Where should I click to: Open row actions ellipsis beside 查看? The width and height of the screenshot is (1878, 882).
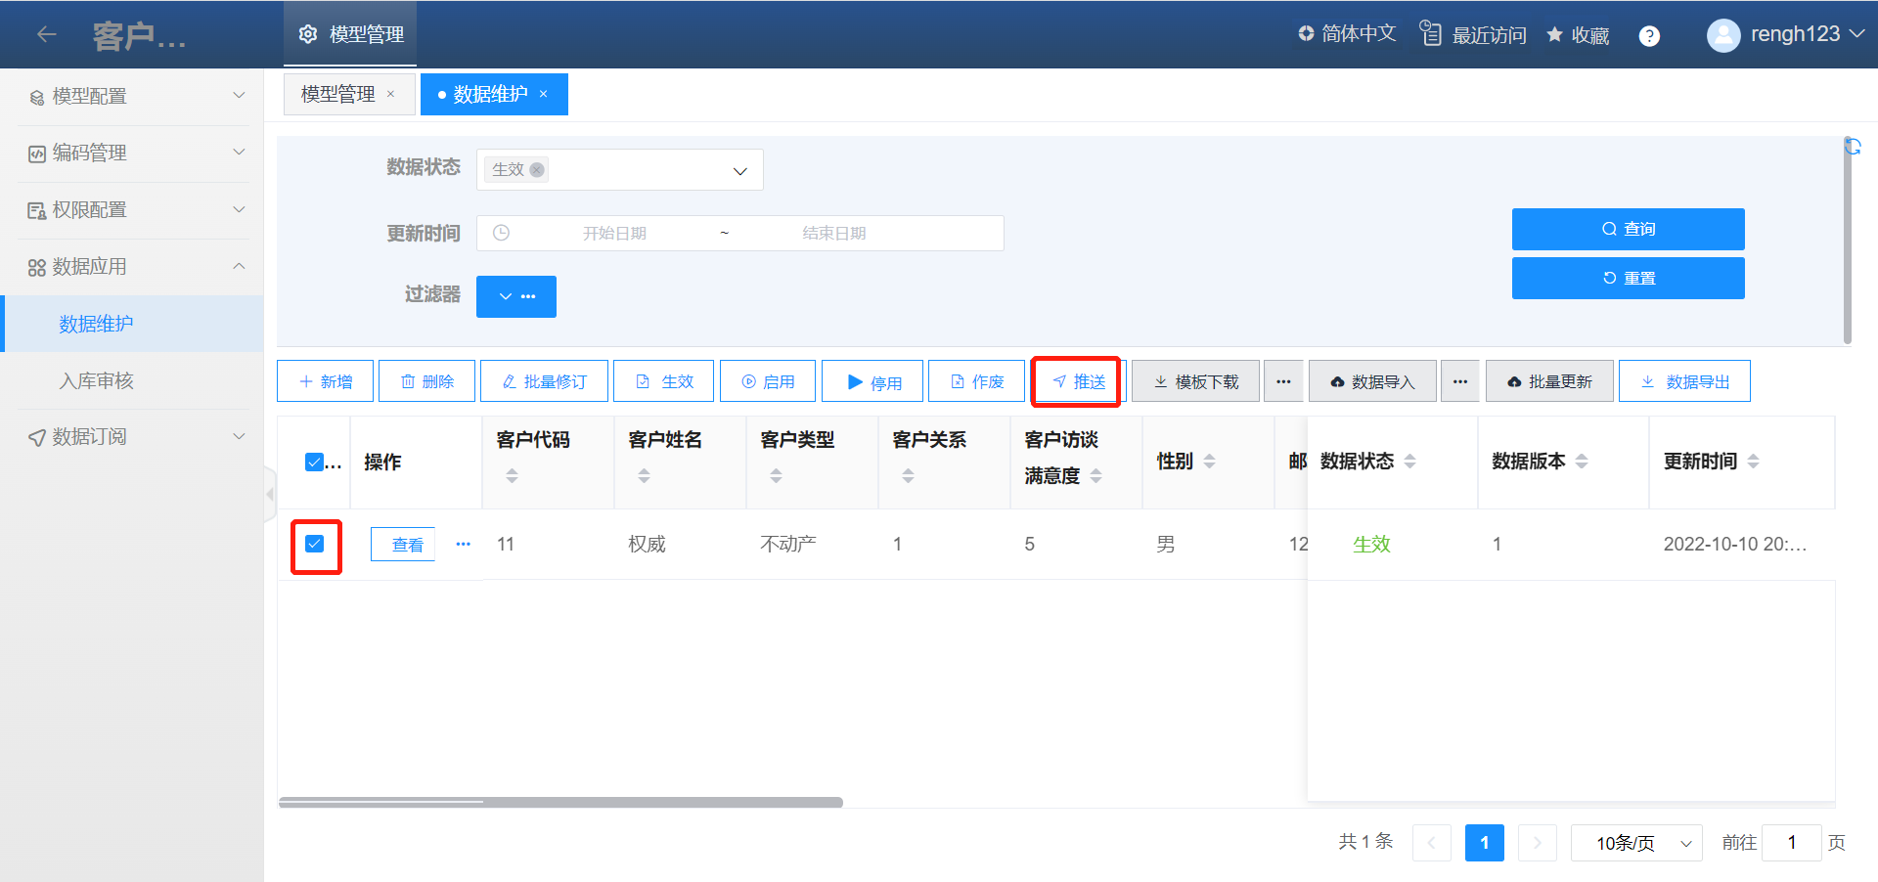464,544
